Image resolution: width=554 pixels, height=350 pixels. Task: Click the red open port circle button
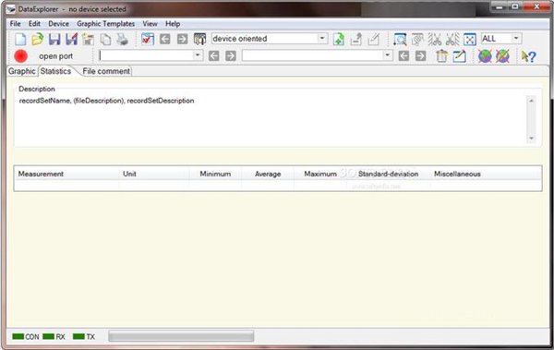(x=20, y=56)
